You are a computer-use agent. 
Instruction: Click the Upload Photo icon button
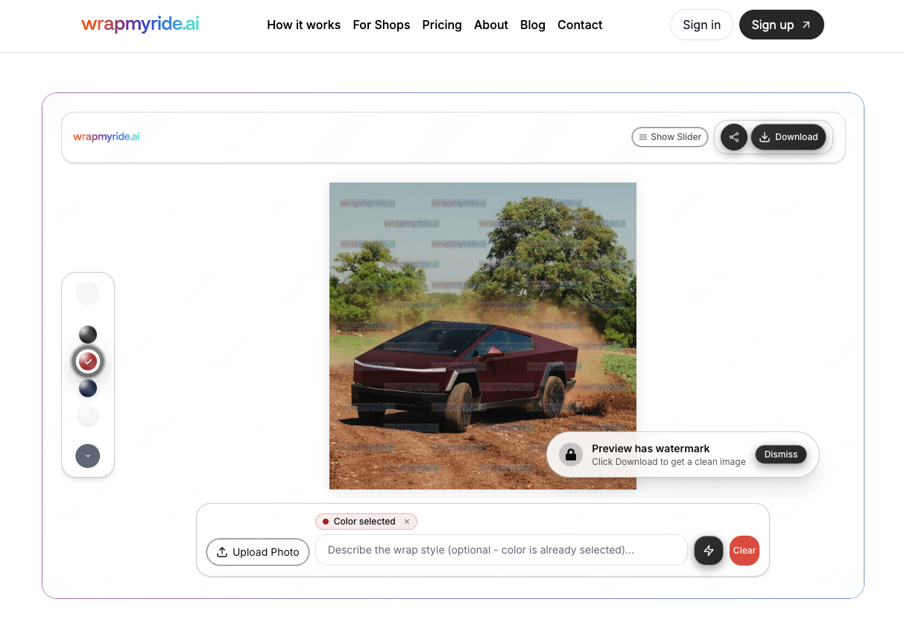[222, 552]
